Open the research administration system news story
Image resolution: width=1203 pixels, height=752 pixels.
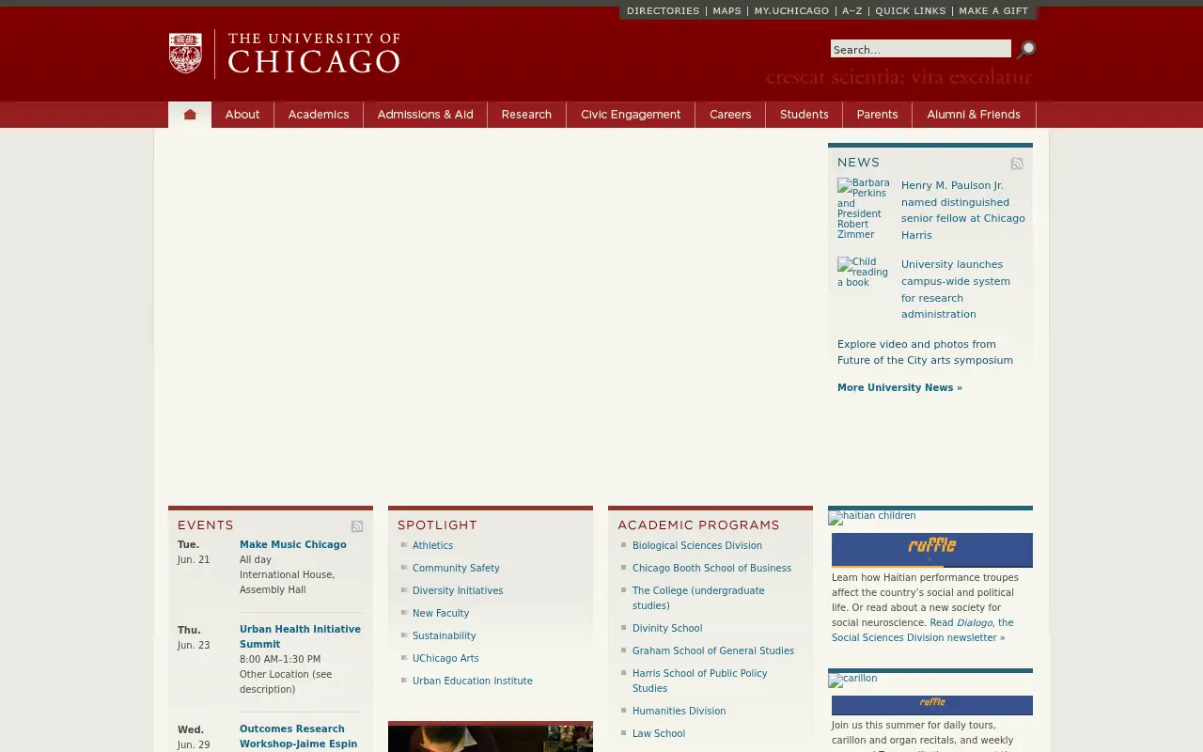[956, 290]
